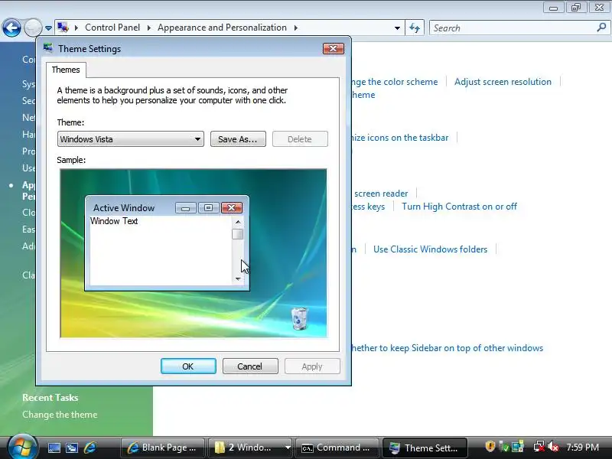The height and width of the screenshot is (459, 612).
Task: Open the 2 Windows taskbar group
Action: pyautogui.click(x=245, y=448)
